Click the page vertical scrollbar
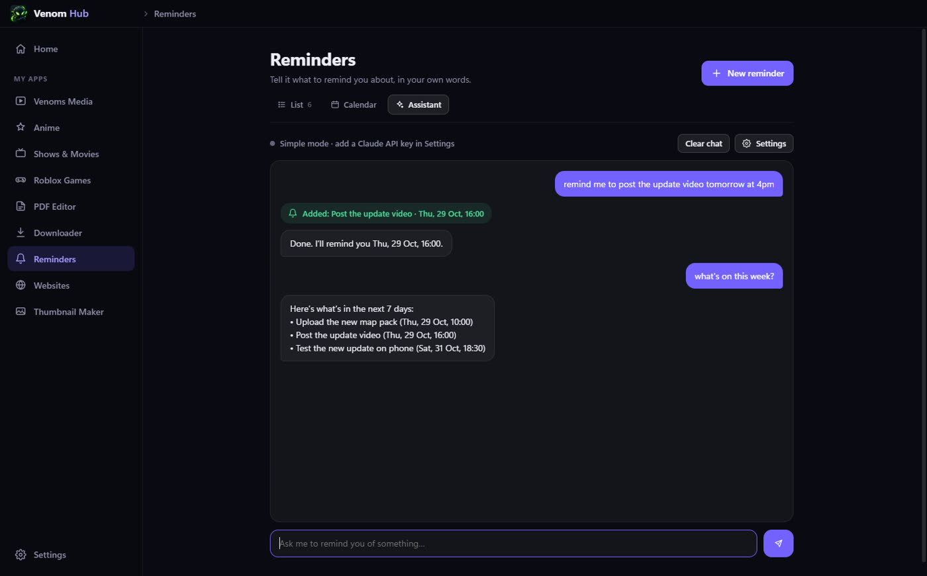 pyautogui.click(x=924, y=295)
